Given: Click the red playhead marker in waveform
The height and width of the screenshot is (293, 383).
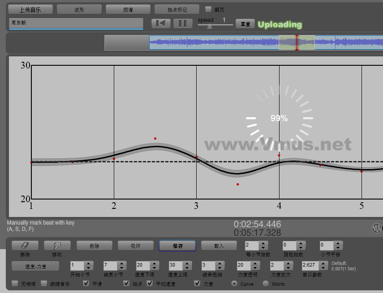Looking at the screenshot, I should (297, 42).
